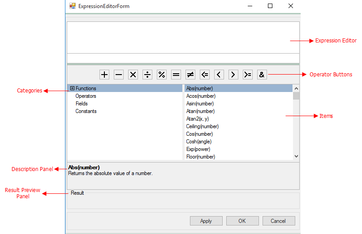The image size is (362, 234).
Task: Open the Fields category
Action: 82,104
